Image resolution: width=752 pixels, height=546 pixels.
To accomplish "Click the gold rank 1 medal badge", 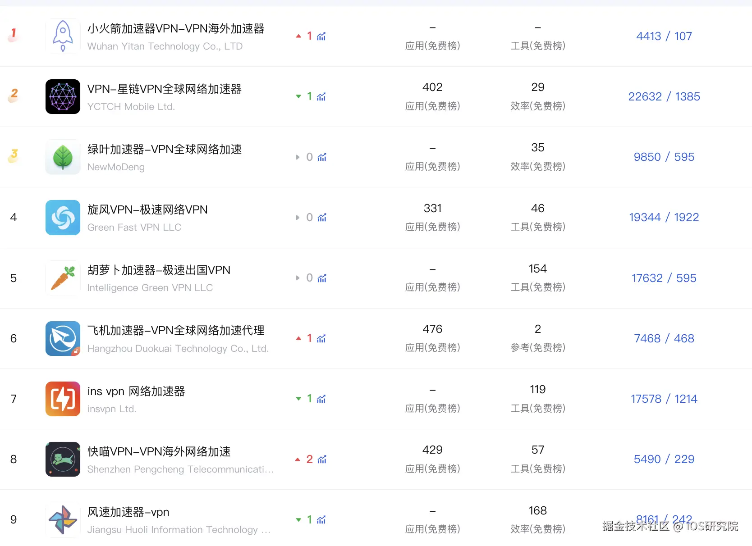I will [14, 35].
